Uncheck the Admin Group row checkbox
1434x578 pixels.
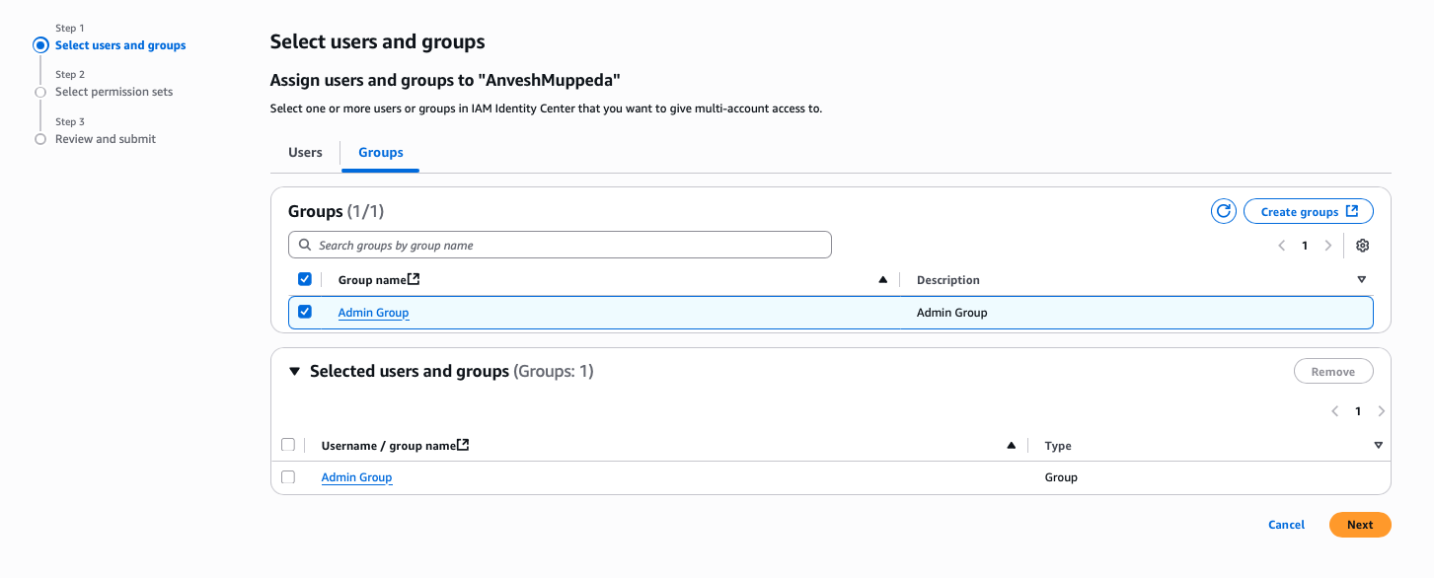305,312
